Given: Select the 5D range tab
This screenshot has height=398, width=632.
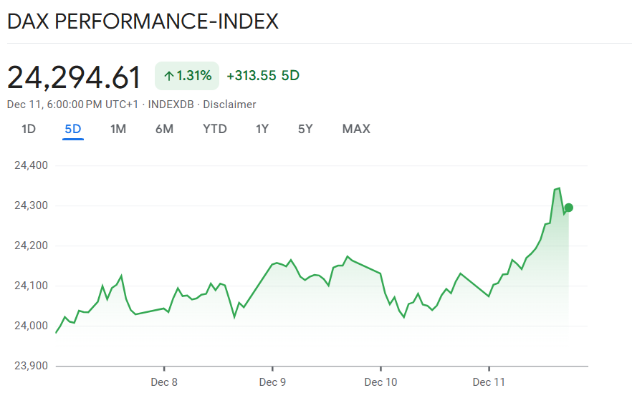Looking at the screenshot, I should coord(73,129).
